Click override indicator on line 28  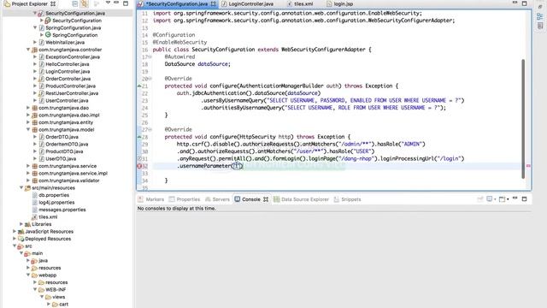click(x=139, y=137)
